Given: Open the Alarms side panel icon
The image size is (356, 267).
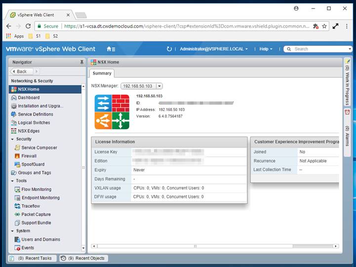Looking at the screenshot, I should tap(347, 113).
